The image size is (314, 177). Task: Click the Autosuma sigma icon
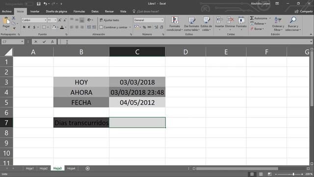[252, 18]
